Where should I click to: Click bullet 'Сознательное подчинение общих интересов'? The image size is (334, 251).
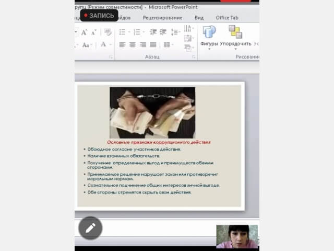coord(153,185)
